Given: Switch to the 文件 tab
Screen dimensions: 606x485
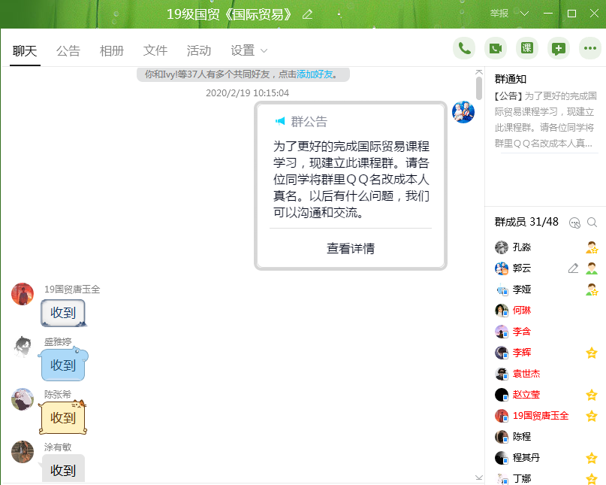Looking at the screenshot, I should tap(155, 50).
